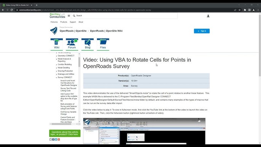
Task: Bookmark this page with the star icon
Action: click(x=240, y=10)
